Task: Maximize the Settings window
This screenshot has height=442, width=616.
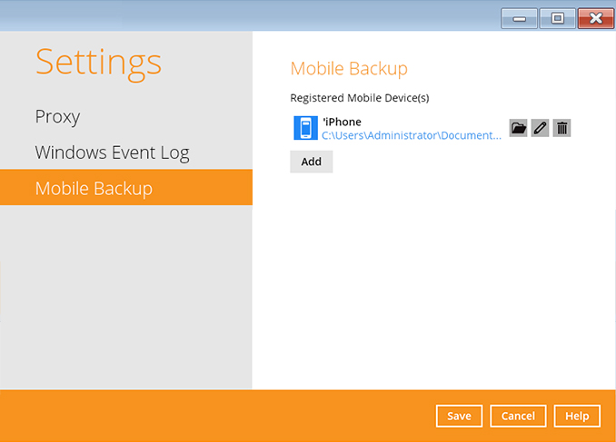Action: 558,18
